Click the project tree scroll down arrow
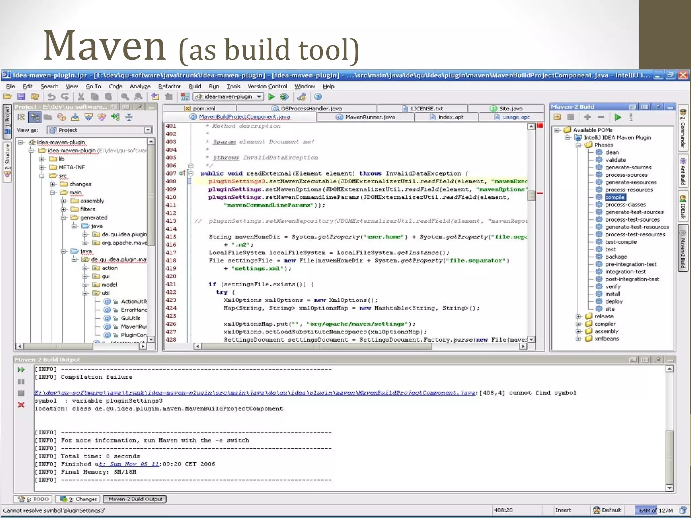This screenshot has height=518, width=691. click(x=151, y=339)
